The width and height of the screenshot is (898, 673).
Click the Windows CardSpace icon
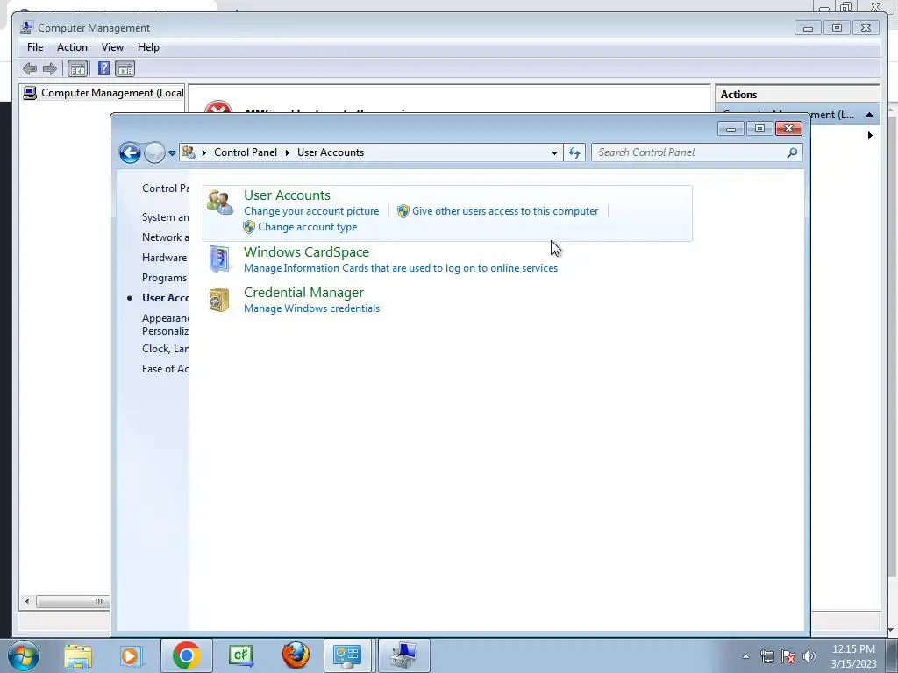[219, 259]
